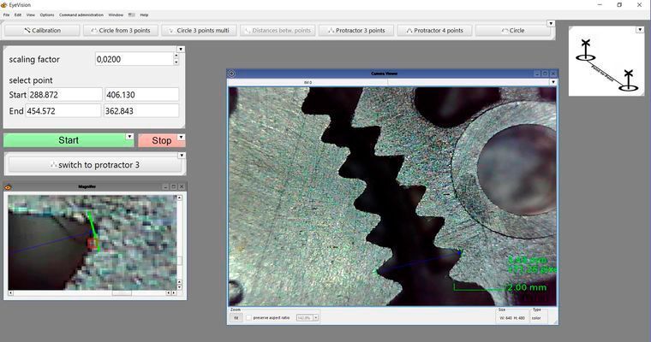Open the View menu

(x=31, y=15)
